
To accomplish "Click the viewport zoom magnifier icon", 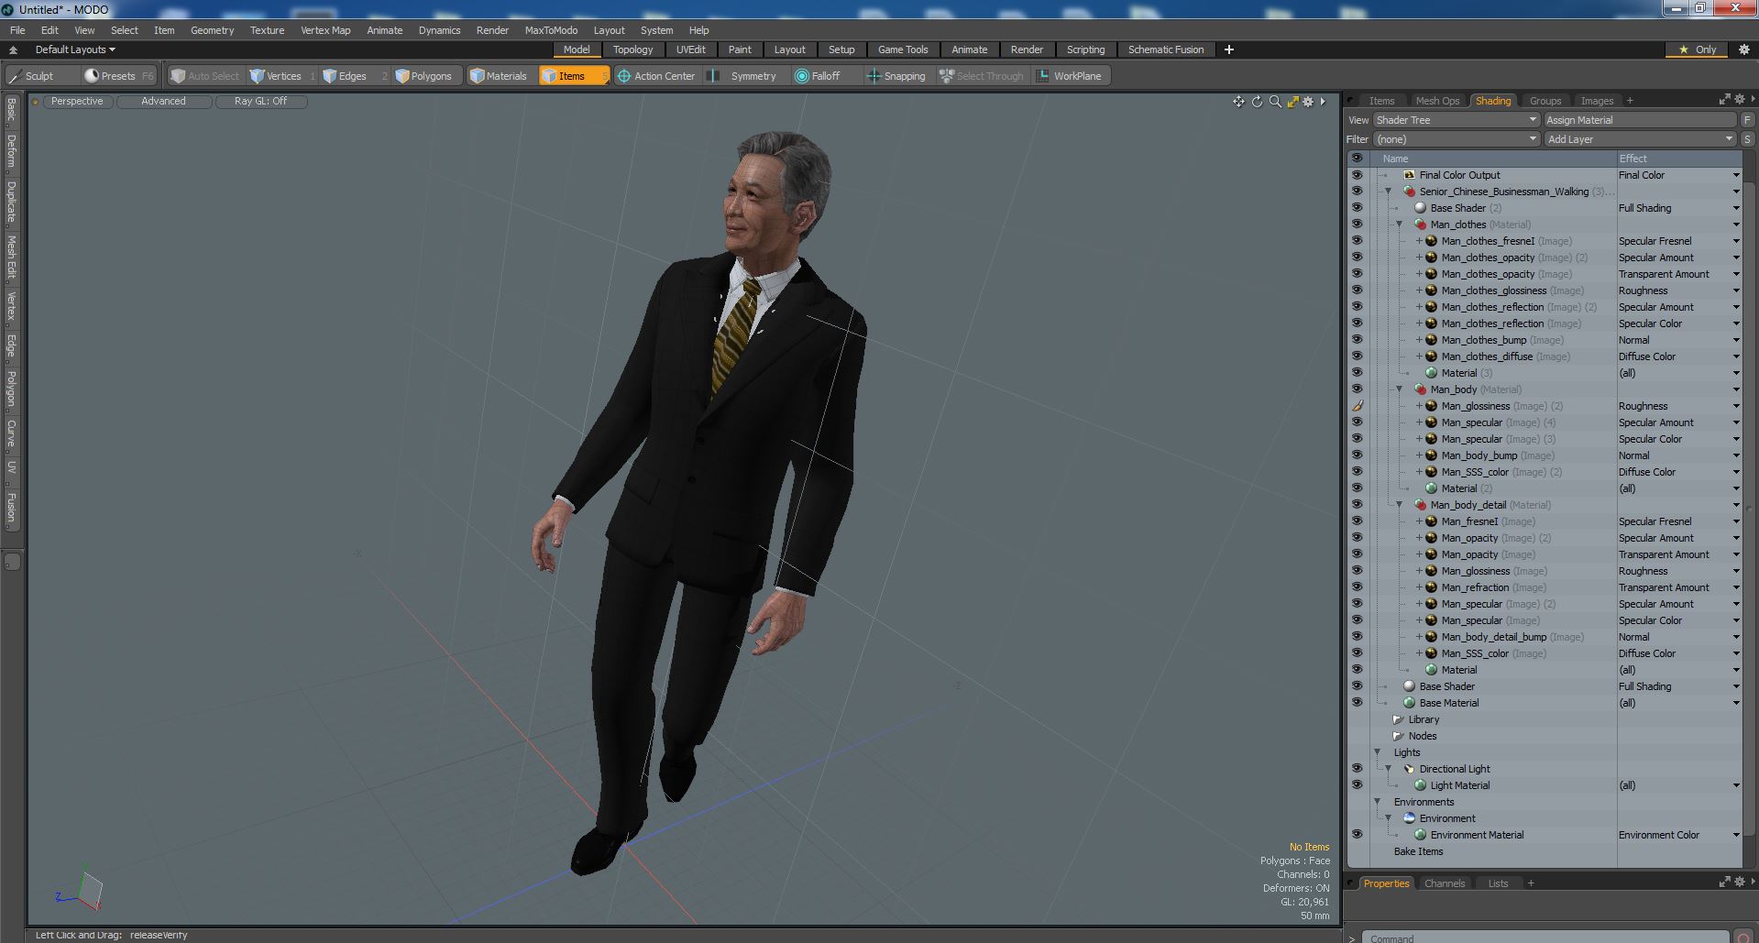I will [1275, 102].
